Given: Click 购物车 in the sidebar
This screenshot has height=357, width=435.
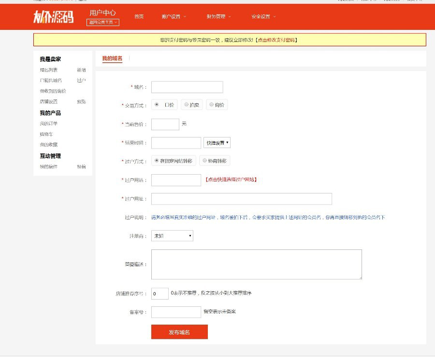Looking at the screenshot, I should [x=46, y=134].
